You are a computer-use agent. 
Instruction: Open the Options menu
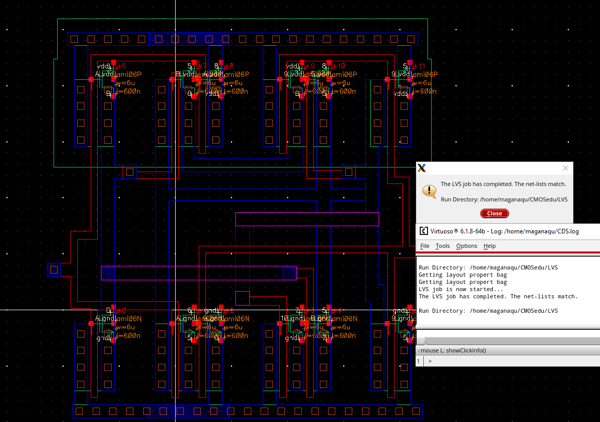click(x=467, y=246)
